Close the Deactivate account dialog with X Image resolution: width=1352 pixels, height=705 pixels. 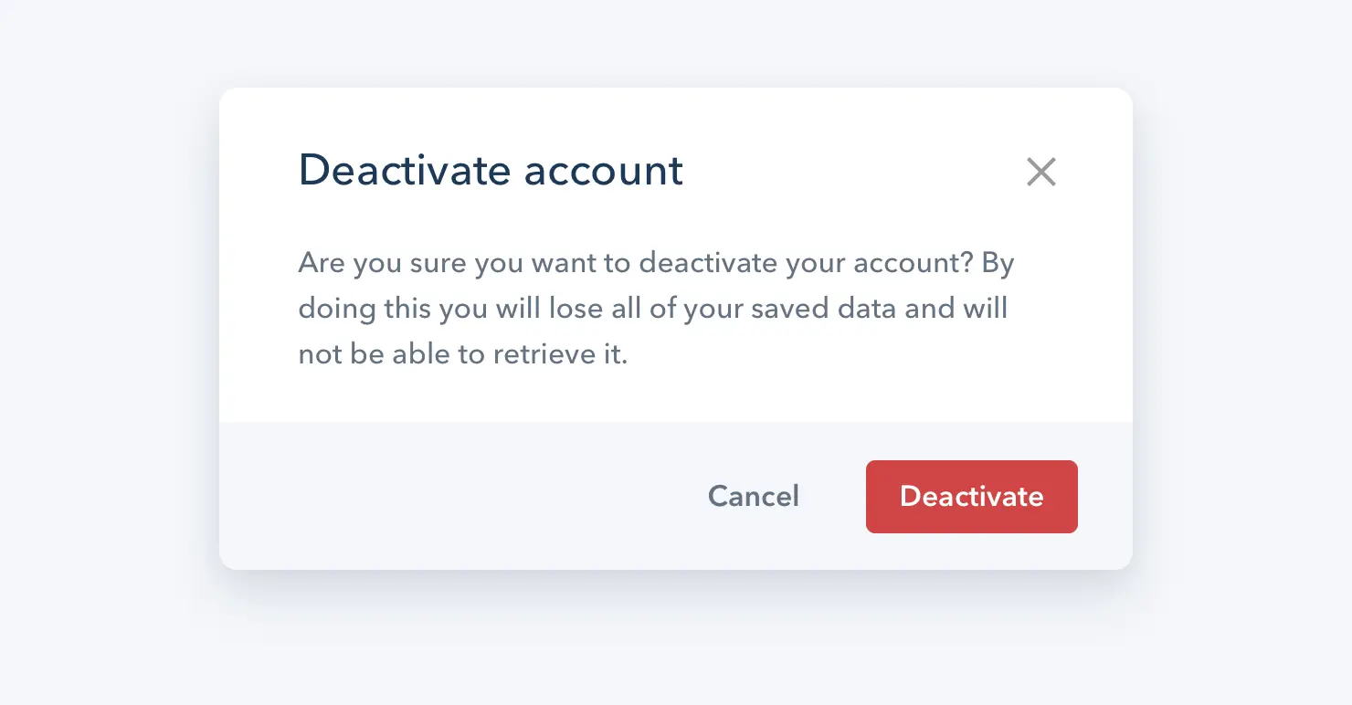click(1040, 172)
